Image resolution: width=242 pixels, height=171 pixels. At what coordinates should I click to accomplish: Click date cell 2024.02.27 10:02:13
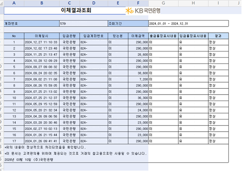click(42, 129)
